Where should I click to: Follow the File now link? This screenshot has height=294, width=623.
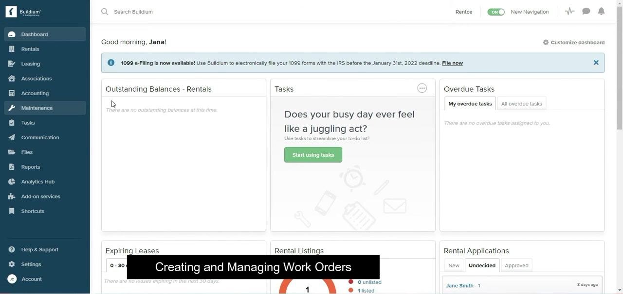click(452, 63)
